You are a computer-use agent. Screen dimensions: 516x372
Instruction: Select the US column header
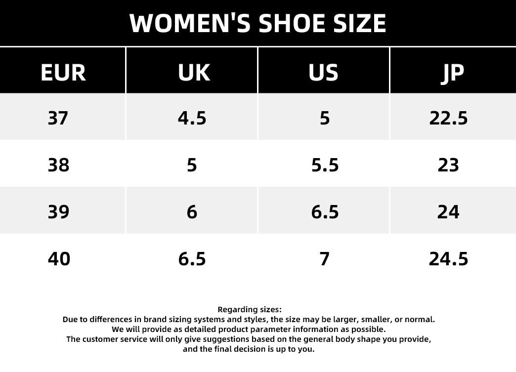324,70
